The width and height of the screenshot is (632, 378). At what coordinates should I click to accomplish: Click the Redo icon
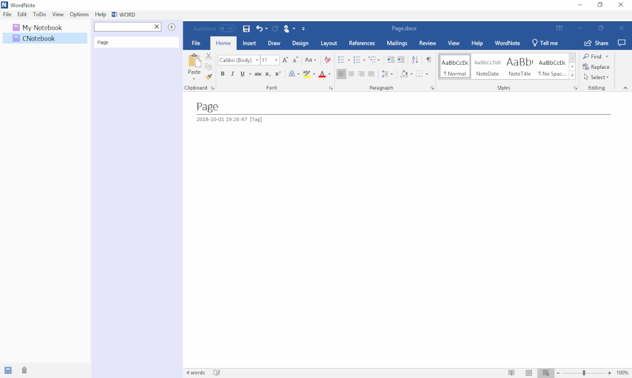tap(275, 29)
